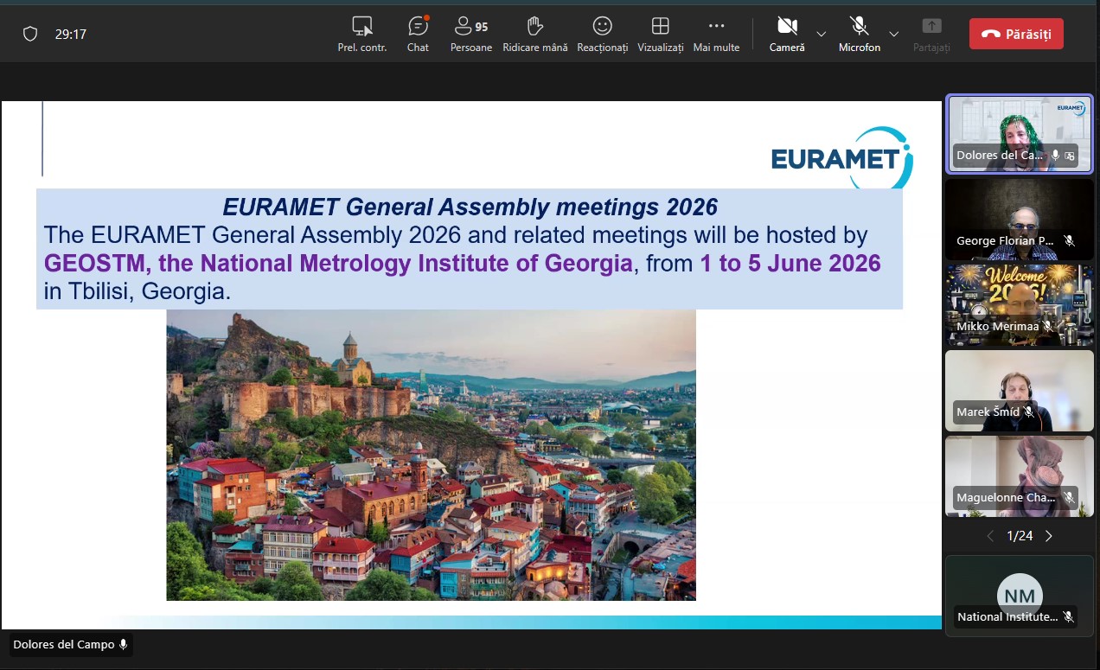Open the Reacționați emoji reactions
This screenshot has width=1100, height=670.
602,34
